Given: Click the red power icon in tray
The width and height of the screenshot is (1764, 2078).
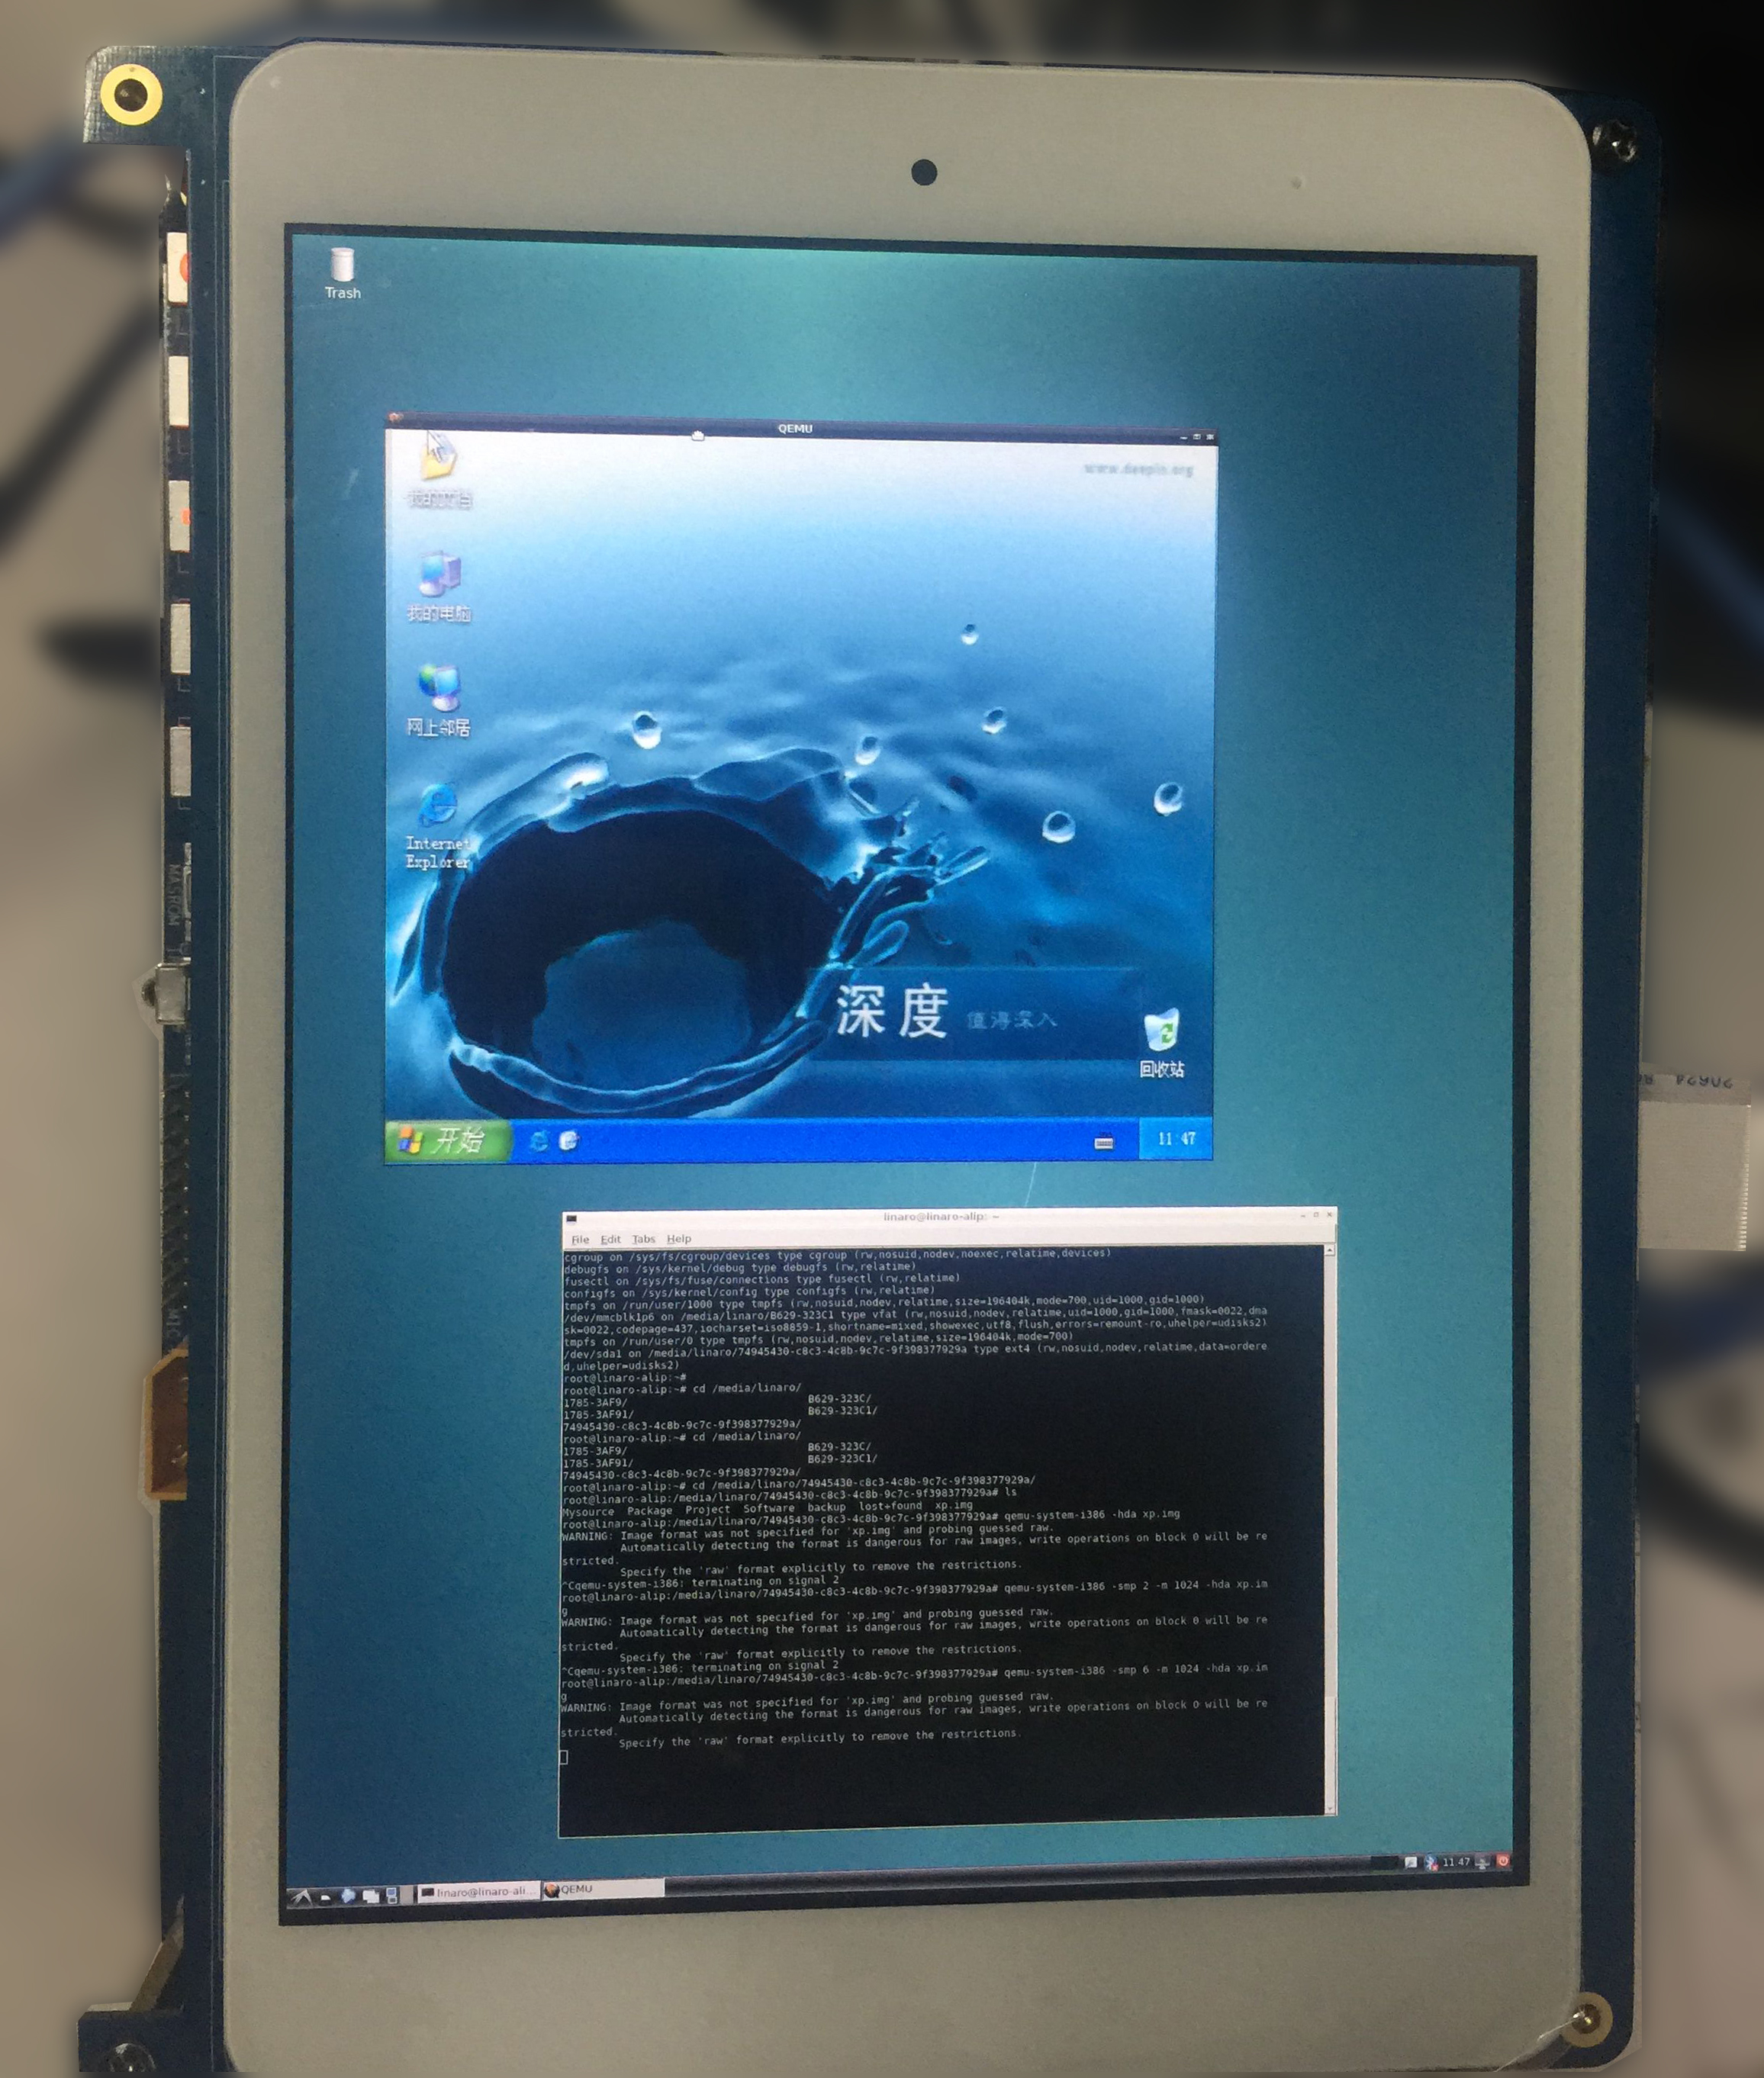Looking at the screenshot, I should [1502, 1861].
